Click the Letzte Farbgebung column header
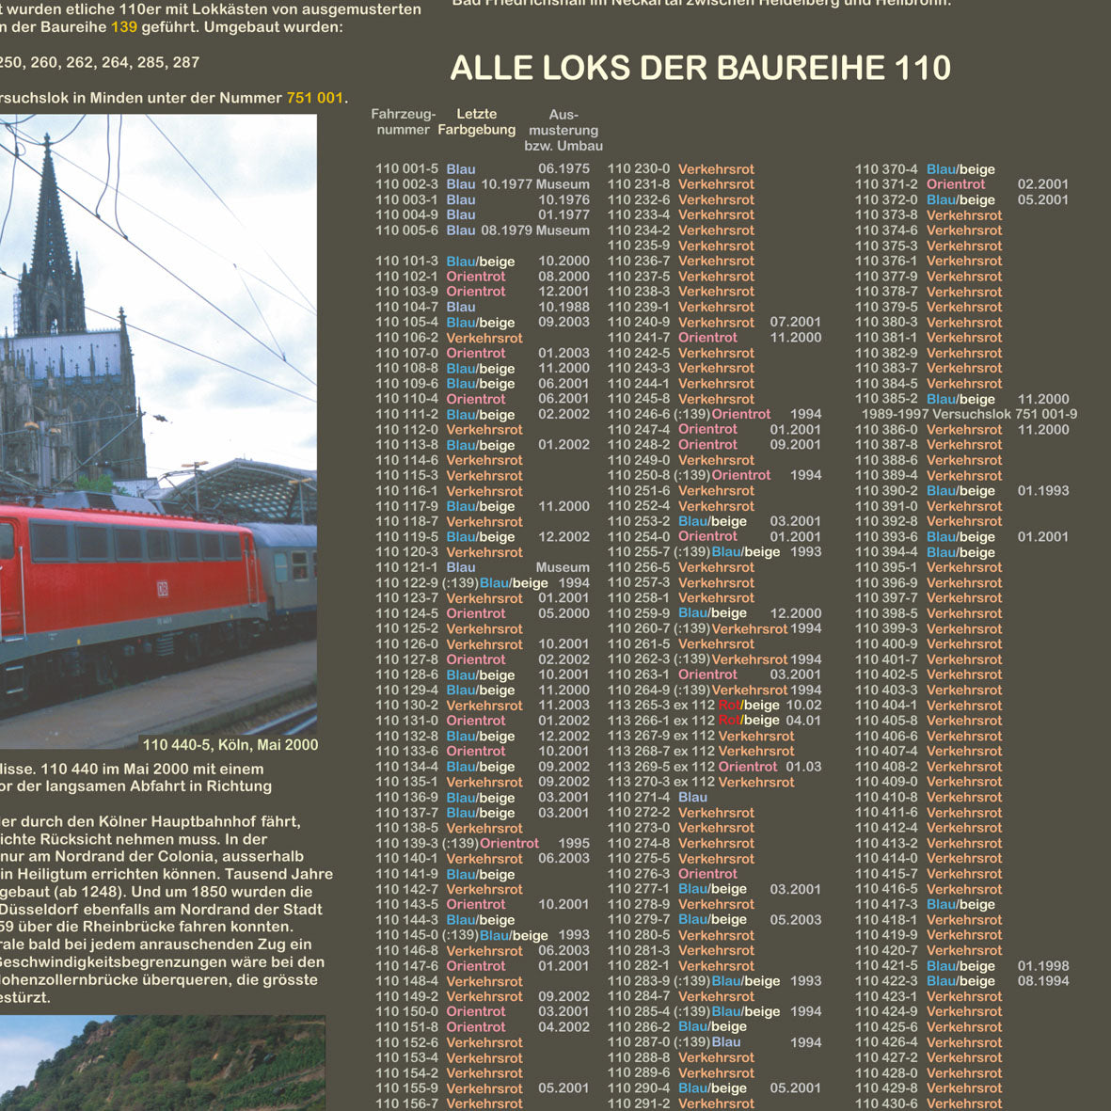 point(477,122)
